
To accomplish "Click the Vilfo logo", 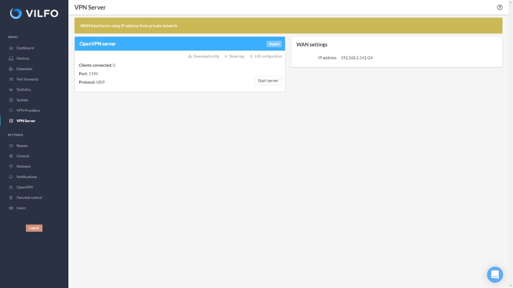I will click(x=34, y=13).
